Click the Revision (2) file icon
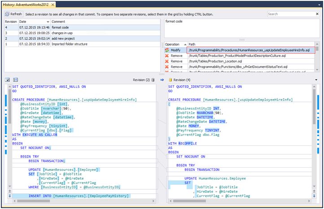Screen dimensions: 324x209 [153, 79]
